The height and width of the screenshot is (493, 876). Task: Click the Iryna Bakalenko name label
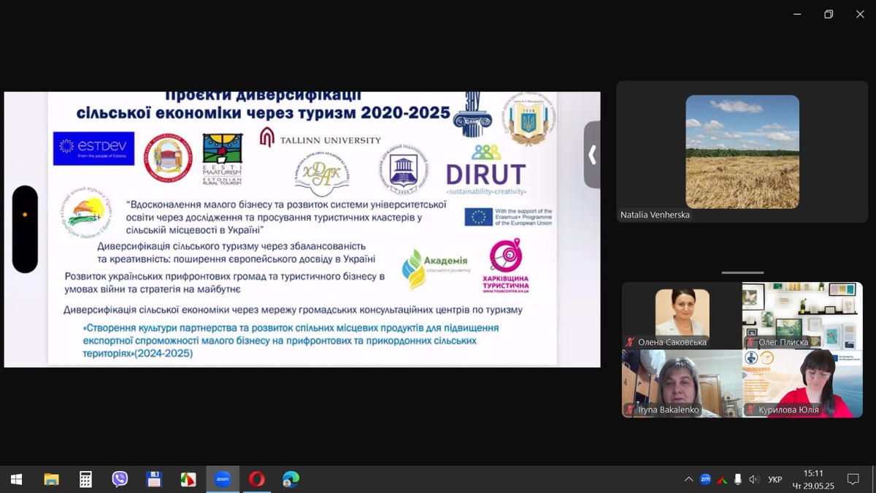point(669,410)
